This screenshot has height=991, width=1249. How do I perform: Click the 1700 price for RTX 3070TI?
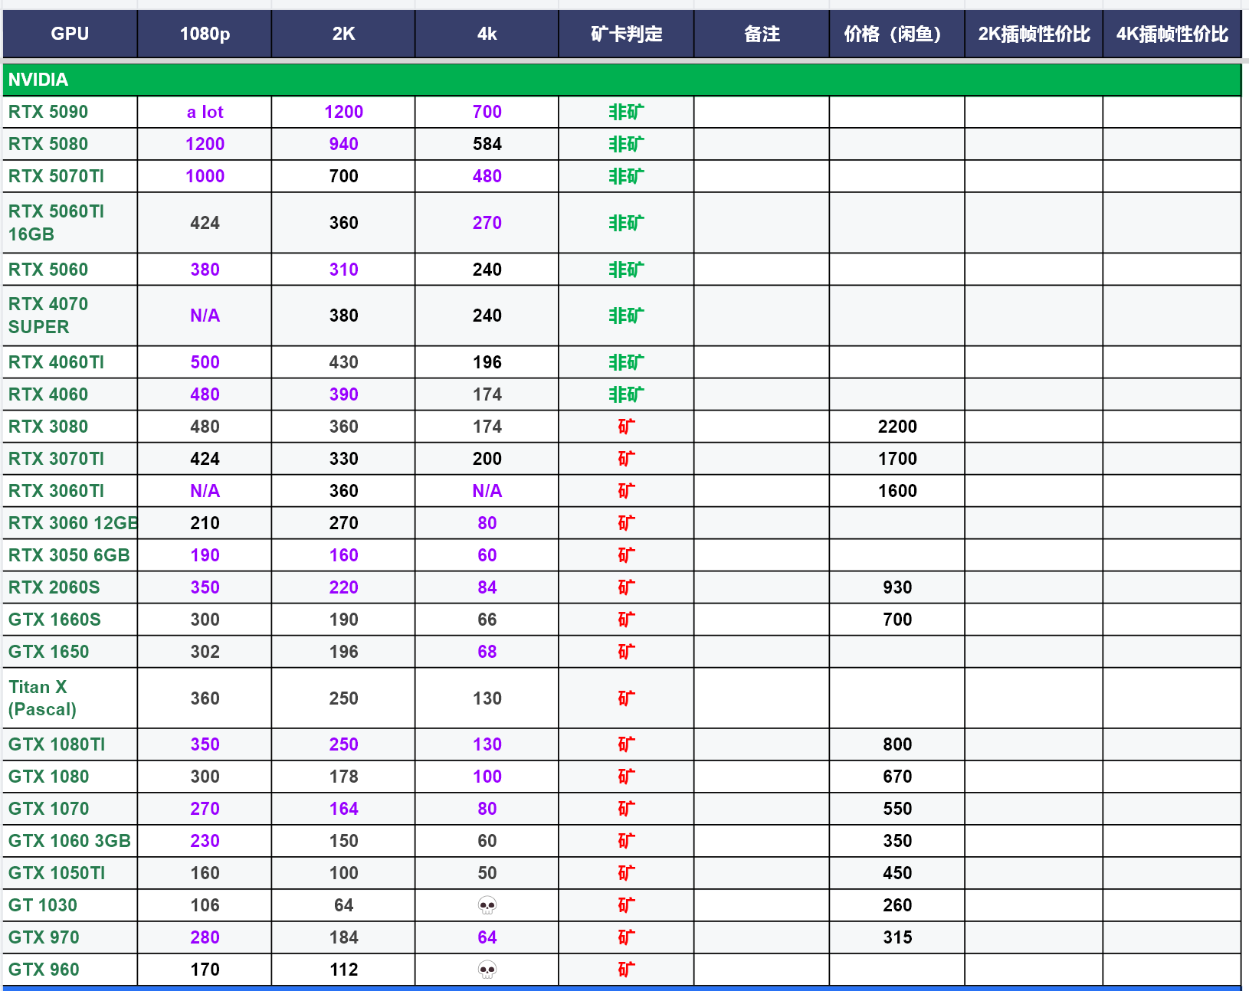coord(897,459)
